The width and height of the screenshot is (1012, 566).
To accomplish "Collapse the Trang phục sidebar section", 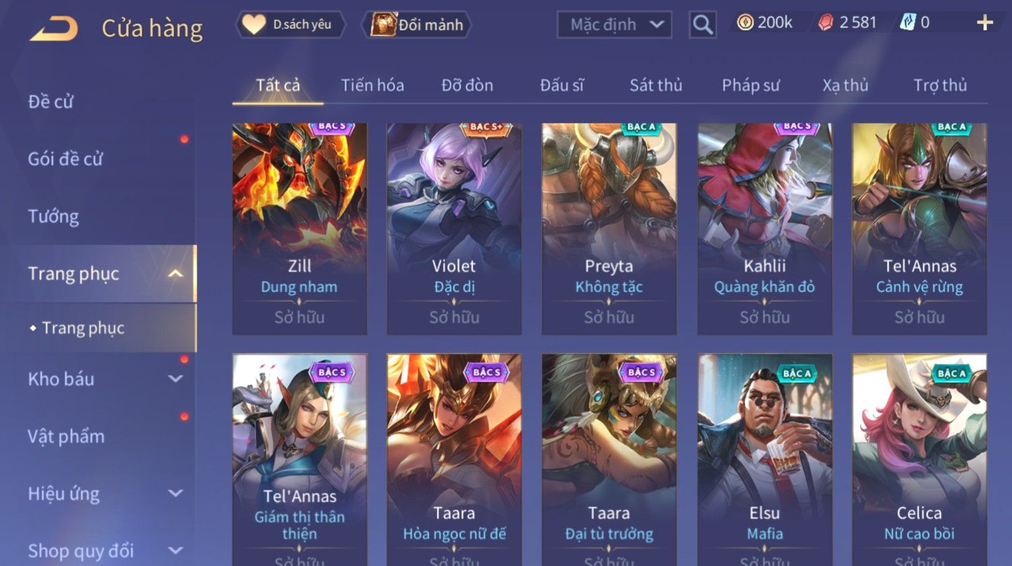I will click(175, 273).
